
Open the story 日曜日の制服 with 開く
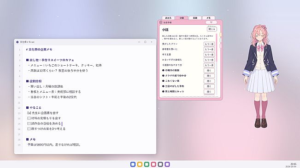coord(209,71)
